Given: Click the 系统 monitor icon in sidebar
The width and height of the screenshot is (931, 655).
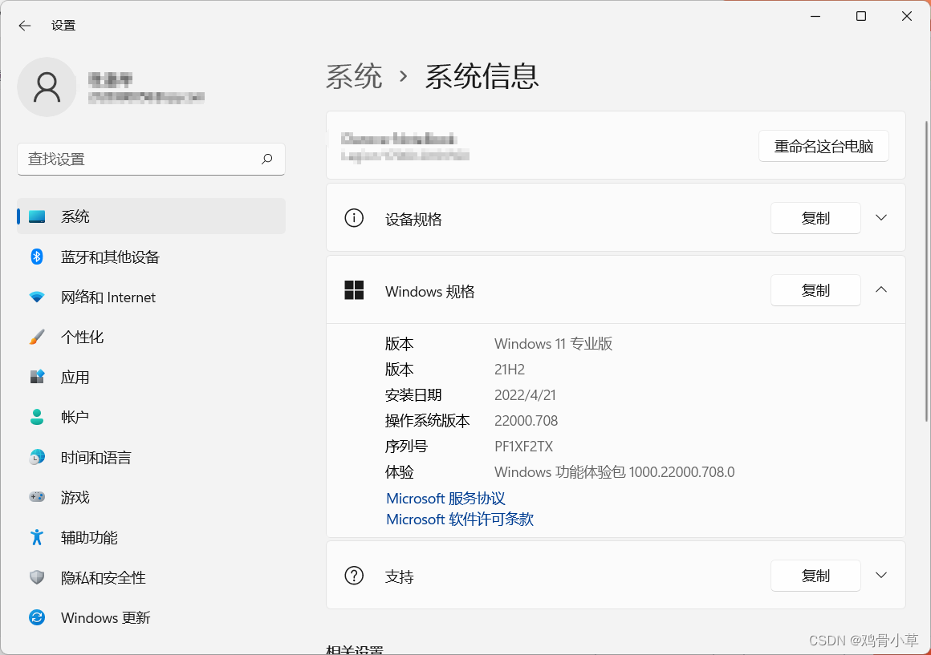Looking at the screenshot, I should [x=37, y=216].
